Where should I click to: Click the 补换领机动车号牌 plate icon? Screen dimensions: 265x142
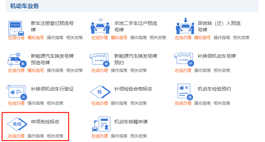coord(184,60)
